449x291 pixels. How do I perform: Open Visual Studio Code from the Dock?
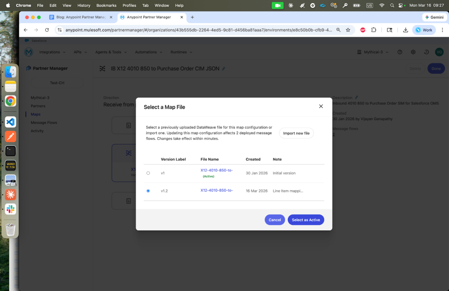click(x=11, y=122)
